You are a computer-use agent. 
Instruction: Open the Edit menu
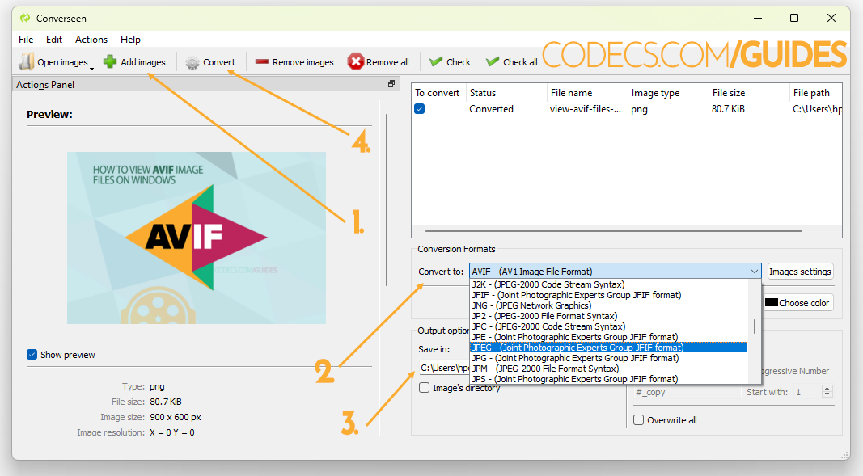pyautogui.click(x=54, y=40)
